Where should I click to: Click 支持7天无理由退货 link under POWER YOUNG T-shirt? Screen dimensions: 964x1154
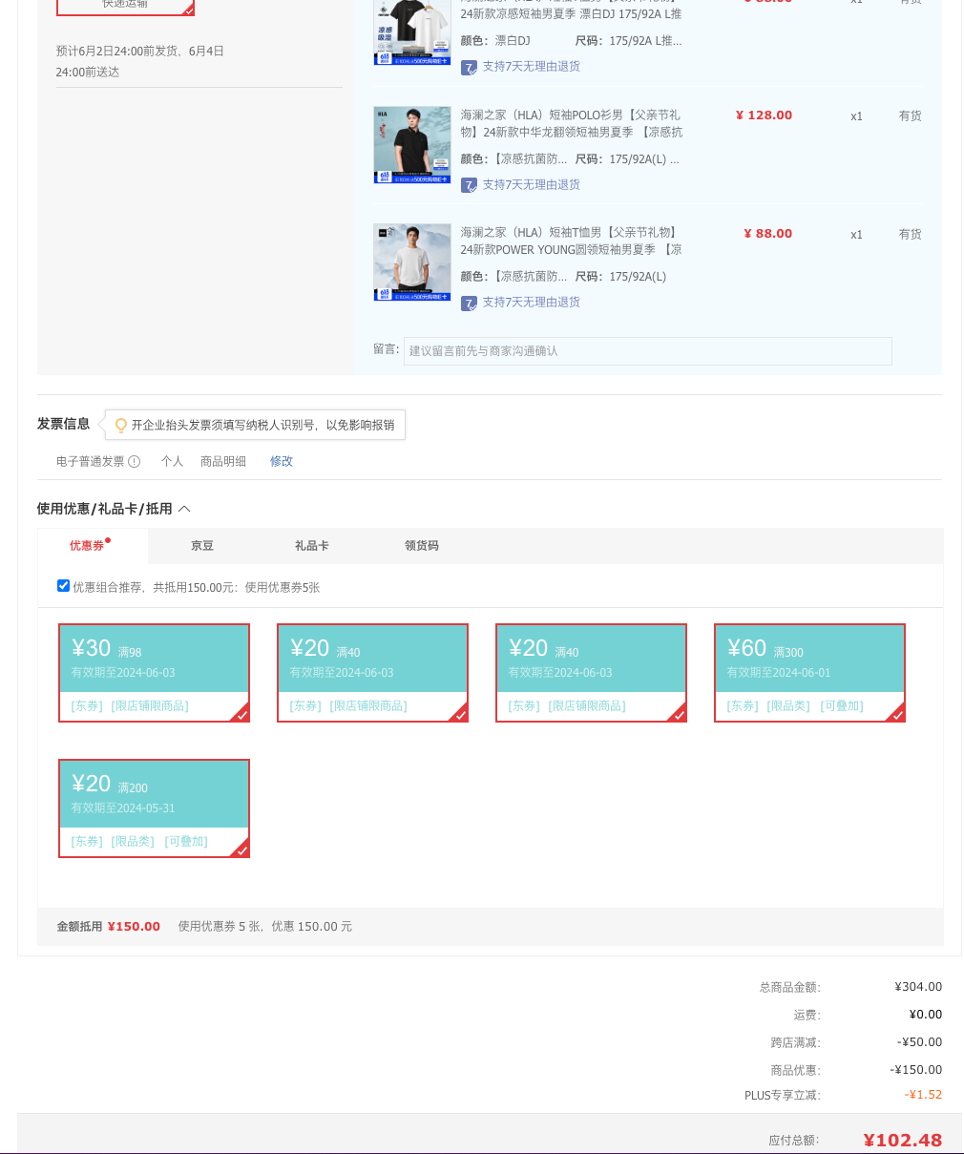pyautogui.click(x=531, y=302)
